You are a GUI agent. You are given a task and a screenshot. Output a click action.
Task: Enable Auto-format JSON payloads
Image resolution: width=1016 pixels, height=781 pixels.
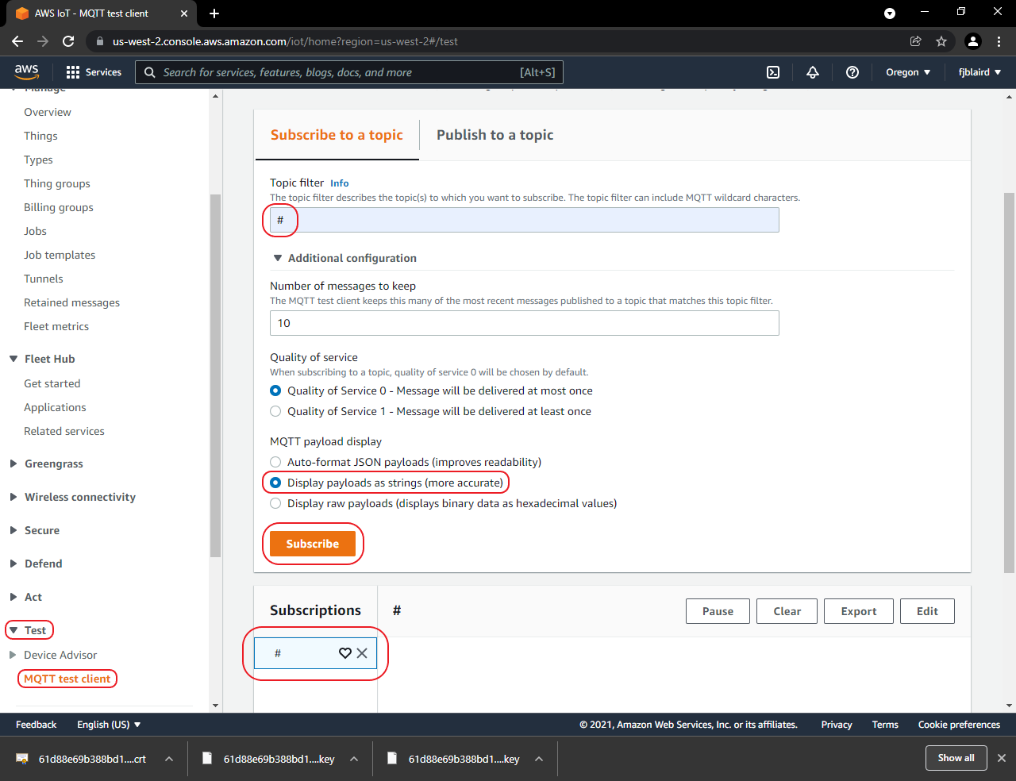coord(275,461)
